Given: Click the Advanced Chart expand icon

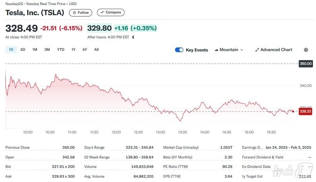Looking at the screenshot, I should [x=257, y=50].
